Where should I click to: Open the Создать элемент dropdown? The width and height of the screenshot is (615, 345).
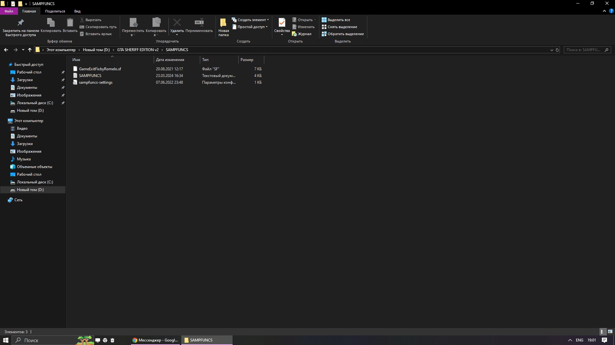pos(251,20)
